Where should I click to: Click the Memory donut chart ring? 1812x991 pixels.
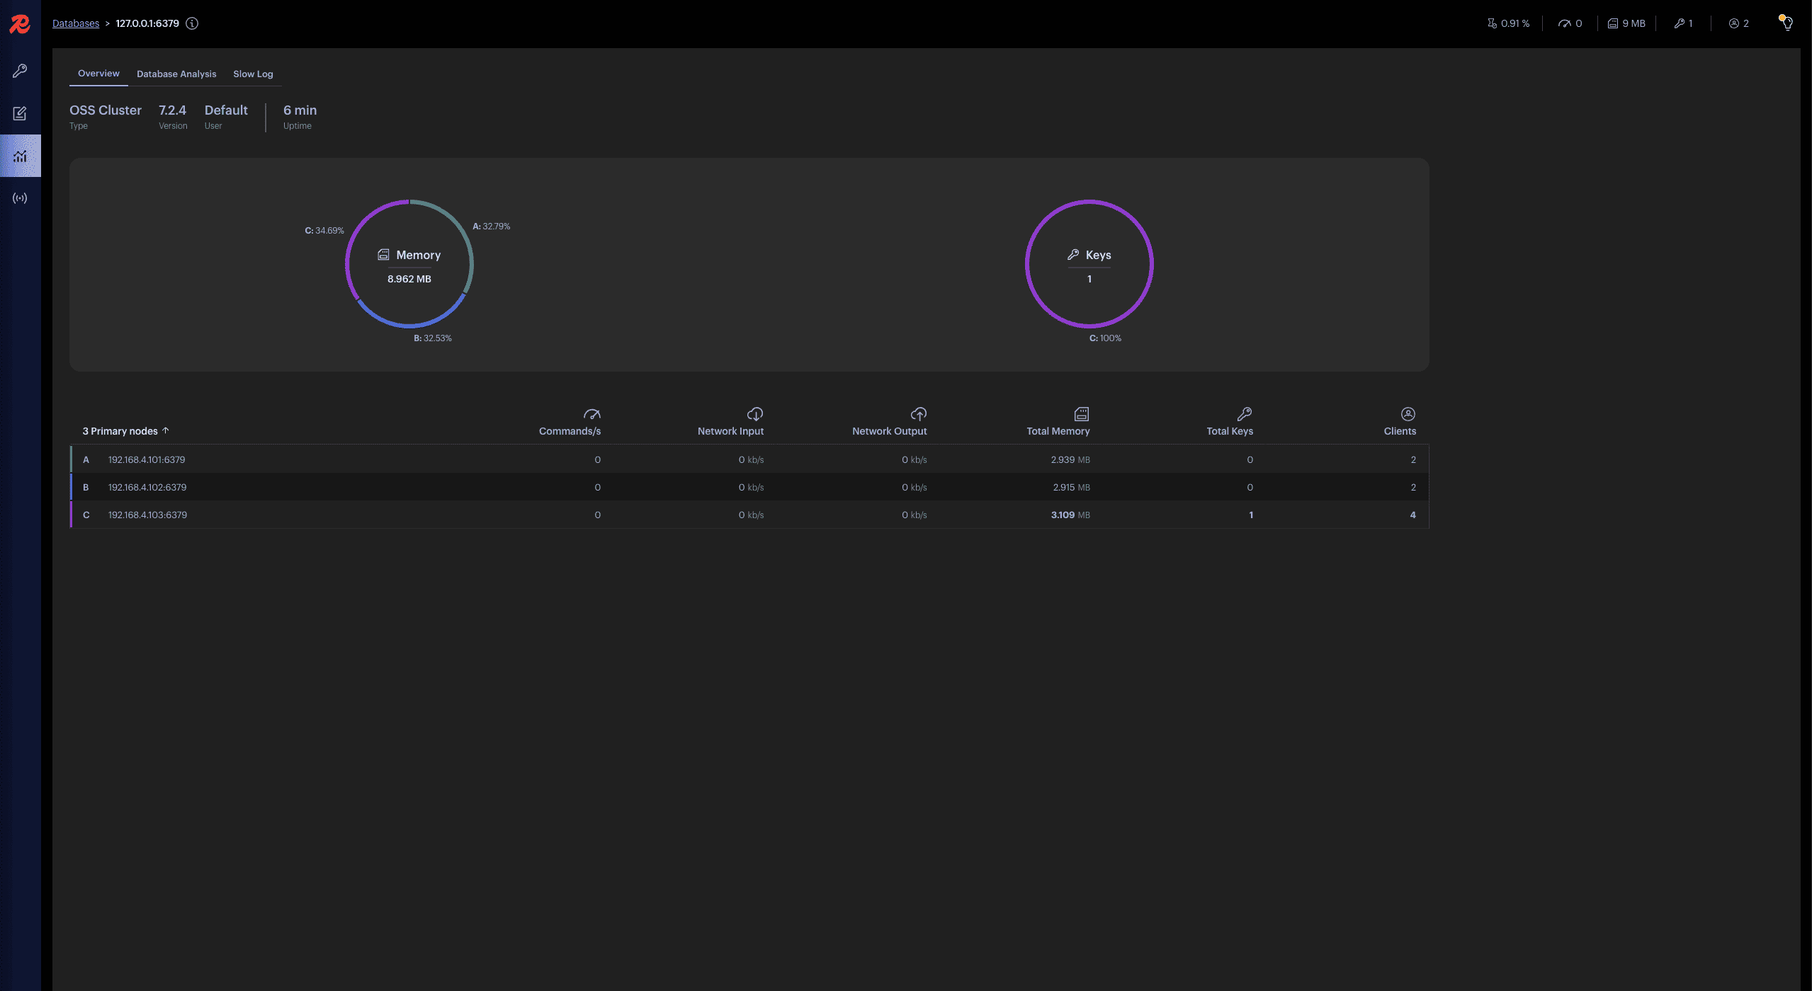pos(347,263)
